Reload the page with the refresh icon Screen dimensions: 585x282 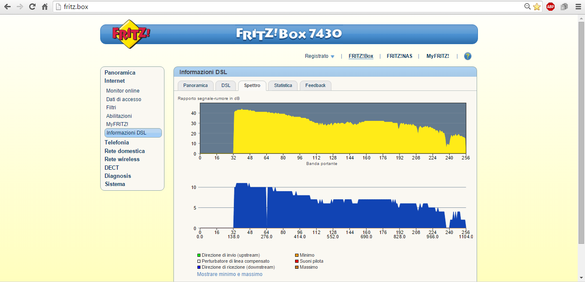pos(32,7)
